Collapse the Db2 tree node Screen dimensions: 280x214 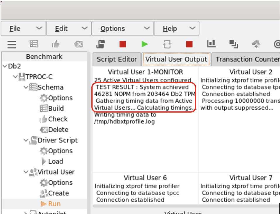(x=5, y=66)
